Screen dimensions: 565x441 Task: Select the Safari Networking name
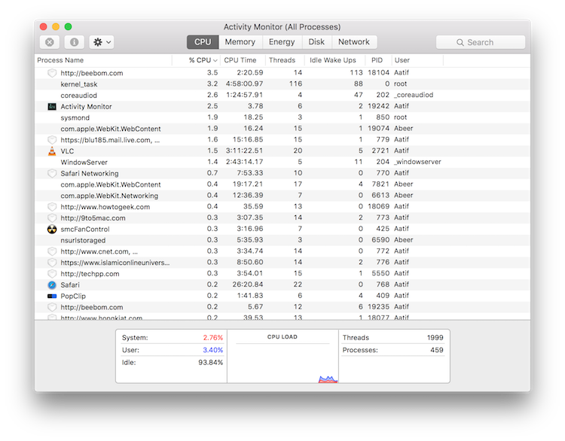pyautogui.click(x=90, y=174)
